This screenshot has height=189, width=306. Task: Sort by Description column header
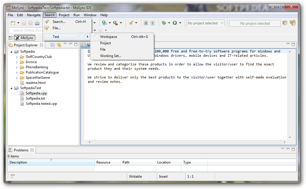click(51, 162)
